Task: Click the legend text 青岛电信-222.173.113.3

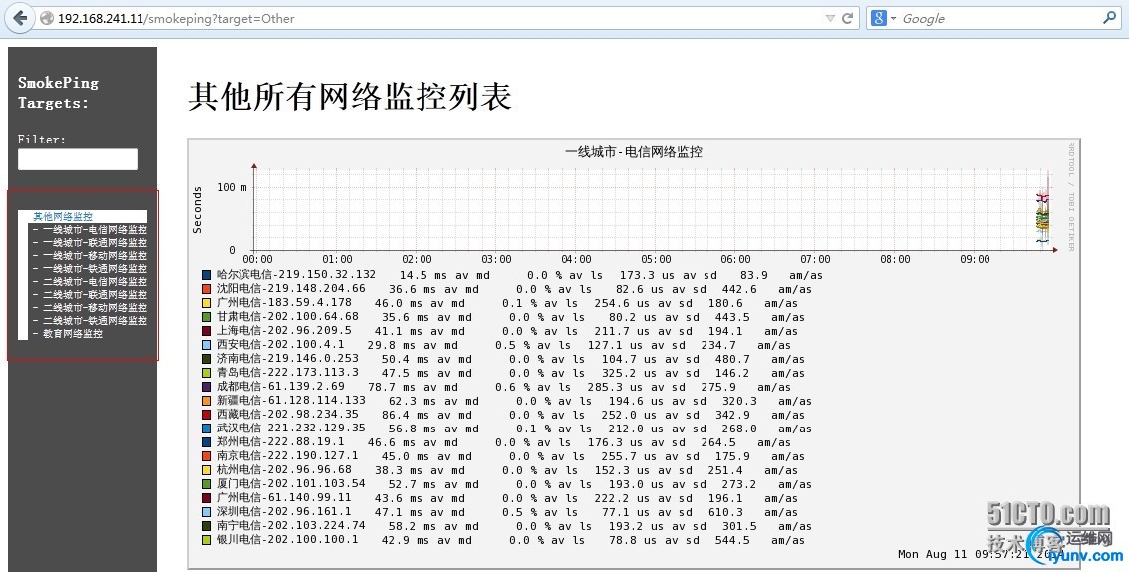Action: coord(288,373)
